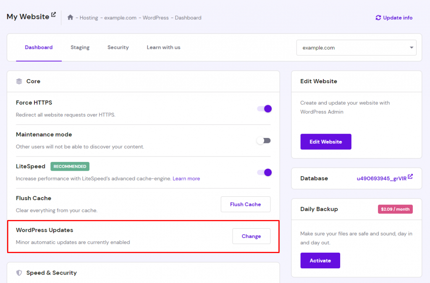Open the example.com domain dropdown
The width and height of the screenshot is (430, 283).
click(x=356, y=48)
